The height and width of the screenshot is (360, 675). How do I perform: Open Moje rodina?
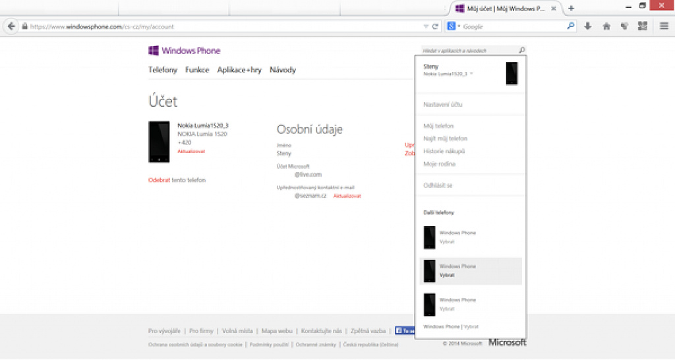coord(440,164)
